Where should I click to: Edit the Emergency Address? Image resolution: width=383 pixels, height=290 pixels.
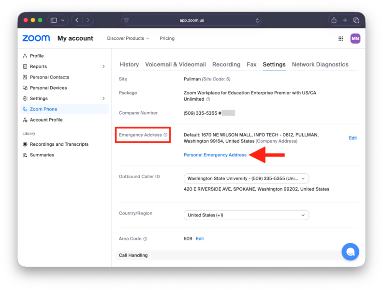pyautogui.click(x=353, y=138)
